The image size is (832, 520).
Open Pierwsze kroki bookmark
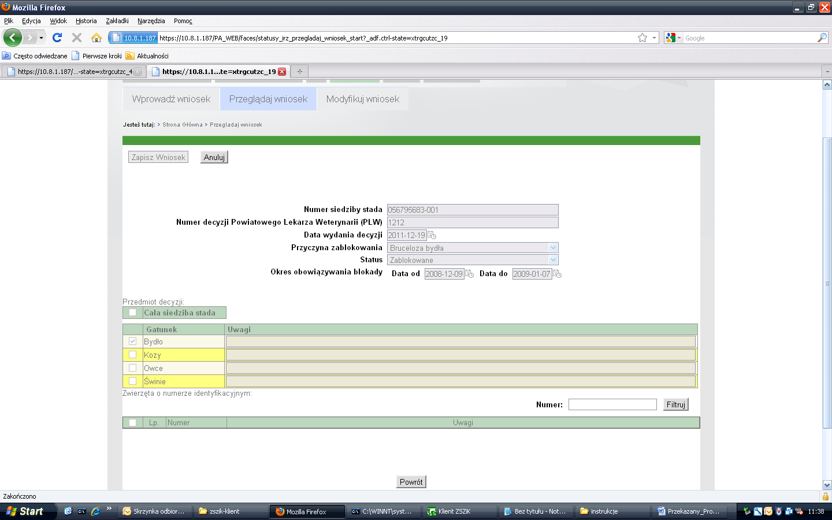[96, 56]
